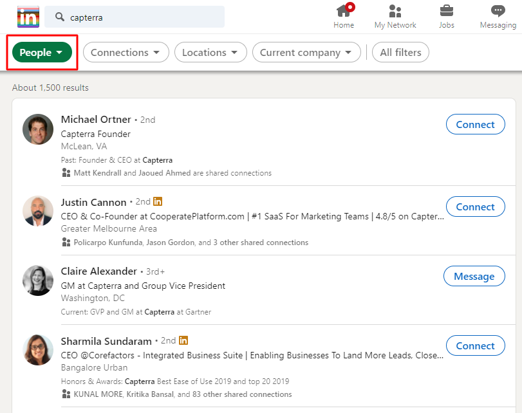Open the My Network icon

(395, 11)
